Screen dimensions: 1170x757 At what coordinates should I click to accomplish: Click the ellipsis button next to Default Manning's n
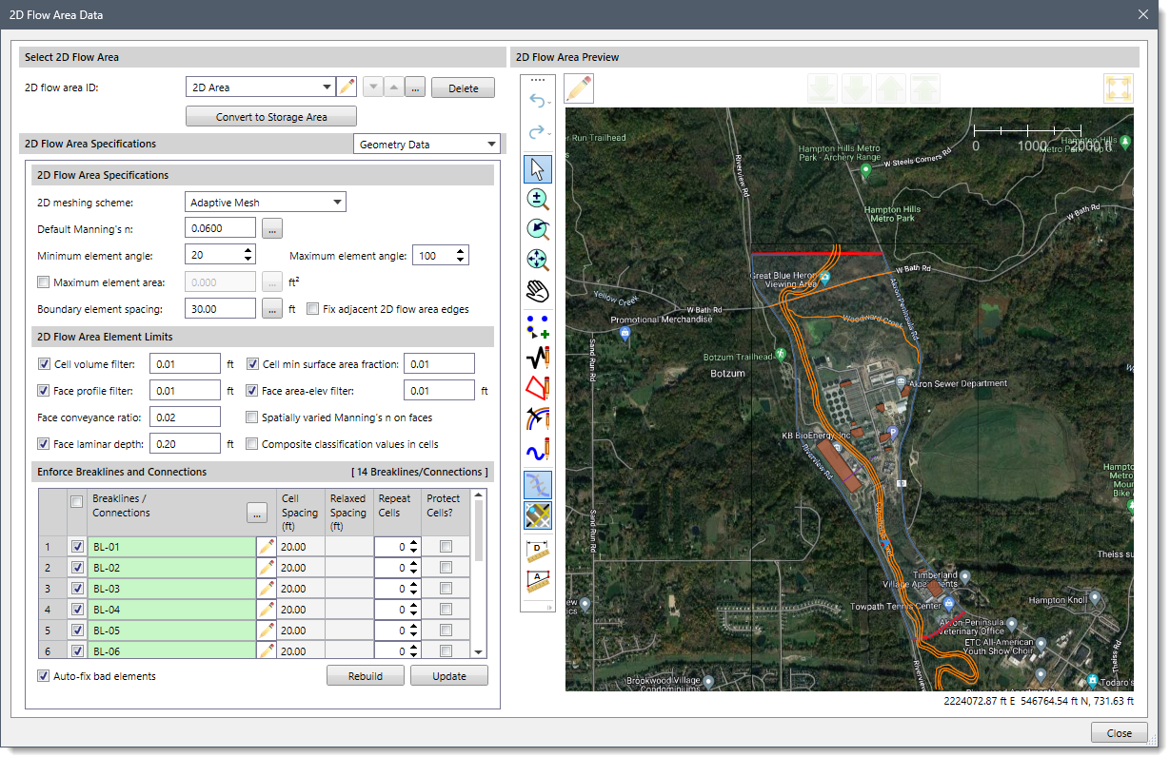pos(272,228)
